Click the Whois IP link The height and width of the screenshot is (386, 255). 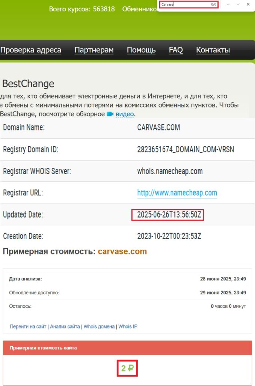point(128,326)
